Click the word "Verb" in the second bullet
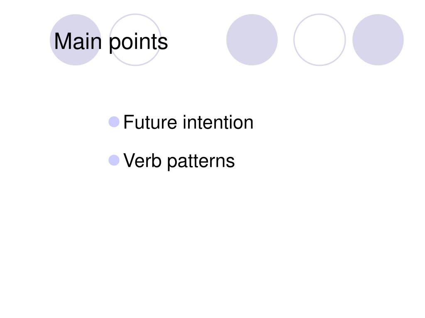 tap(143, 160)
